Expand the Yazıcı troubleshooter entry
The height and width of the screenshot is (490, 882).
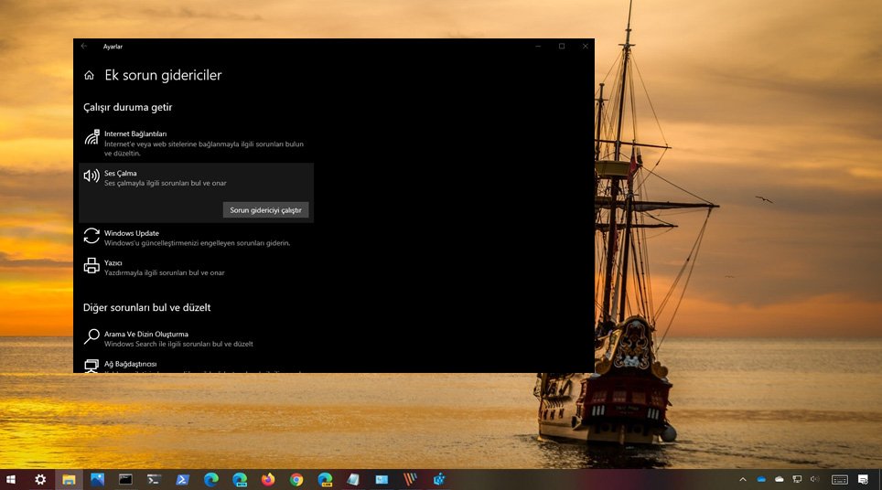tap(113, 262)
